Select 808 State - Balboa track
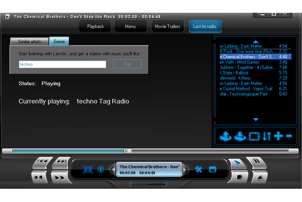 [x=256, y=73]
